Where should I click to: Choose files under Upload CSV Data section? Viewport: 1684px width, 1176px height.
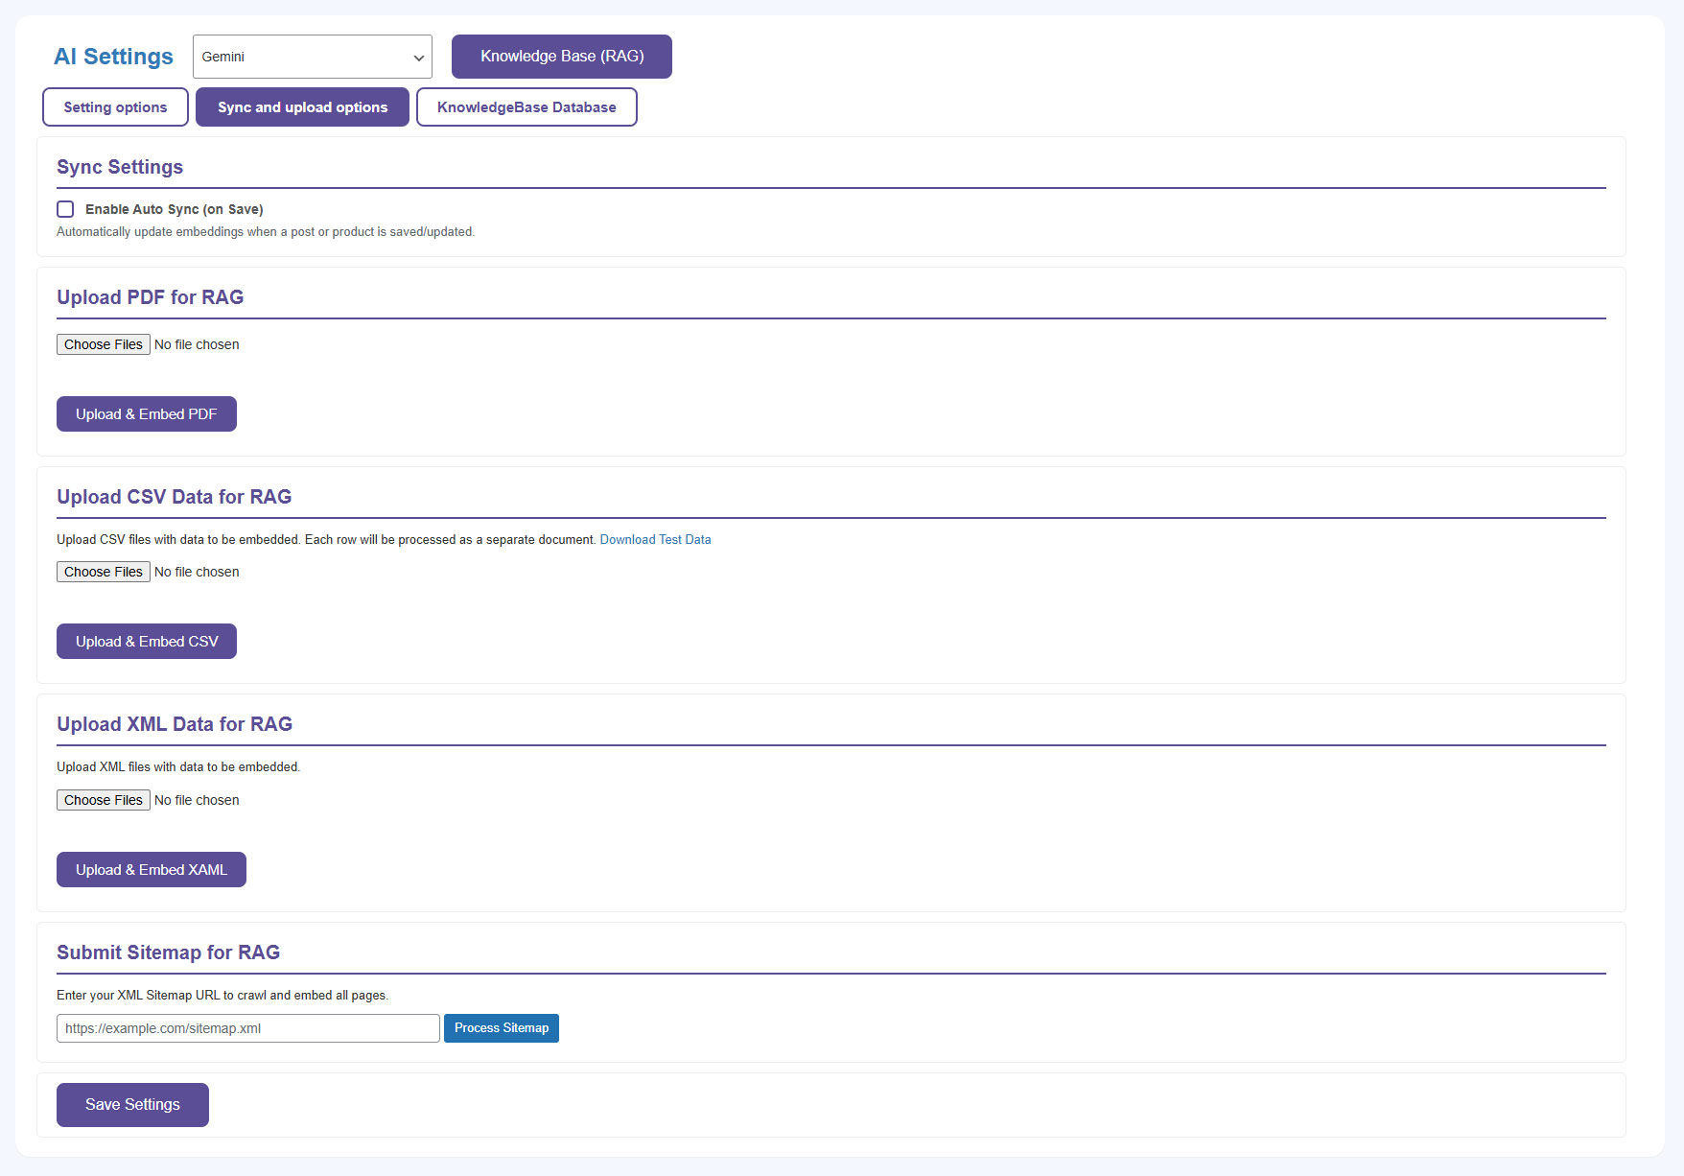[103, 572]
